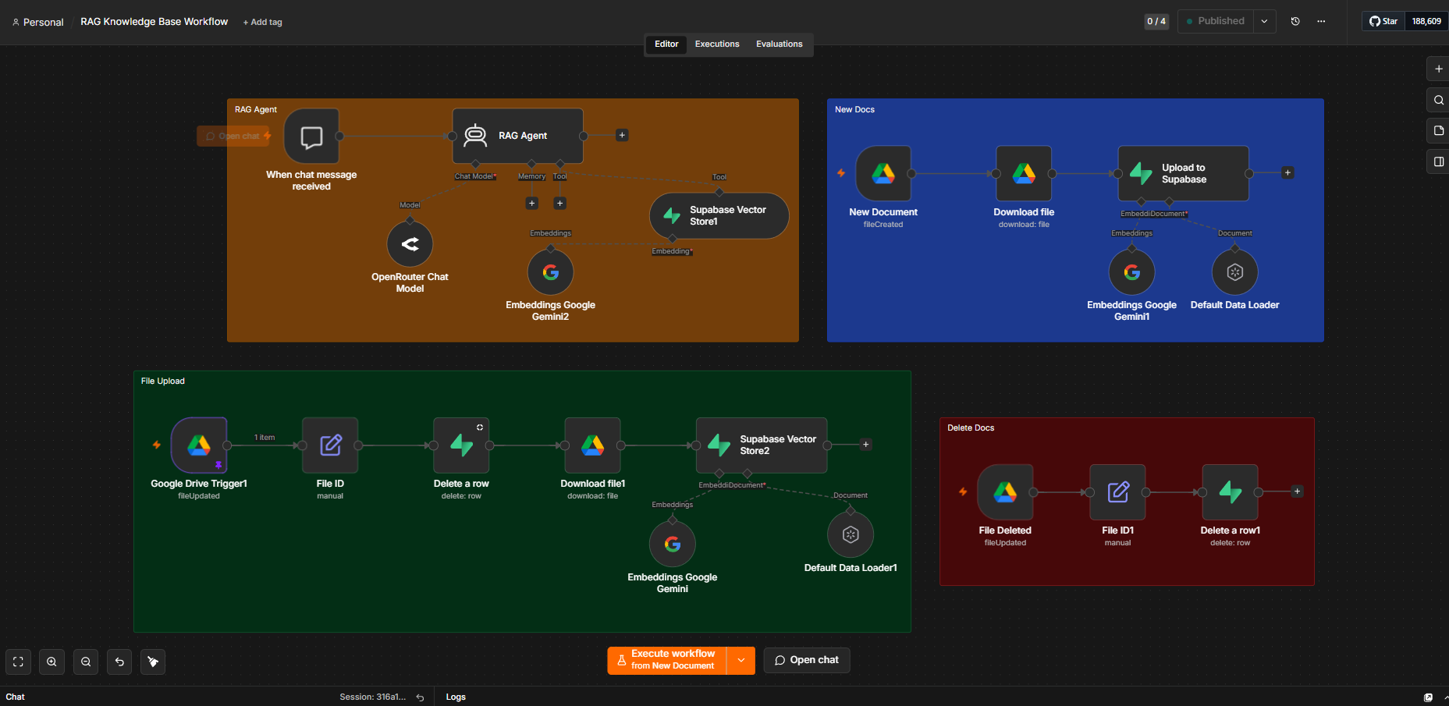Viewport: 1449px width, 706px height.
Task: Select Upload to Supabase node
Action: 1184,173
